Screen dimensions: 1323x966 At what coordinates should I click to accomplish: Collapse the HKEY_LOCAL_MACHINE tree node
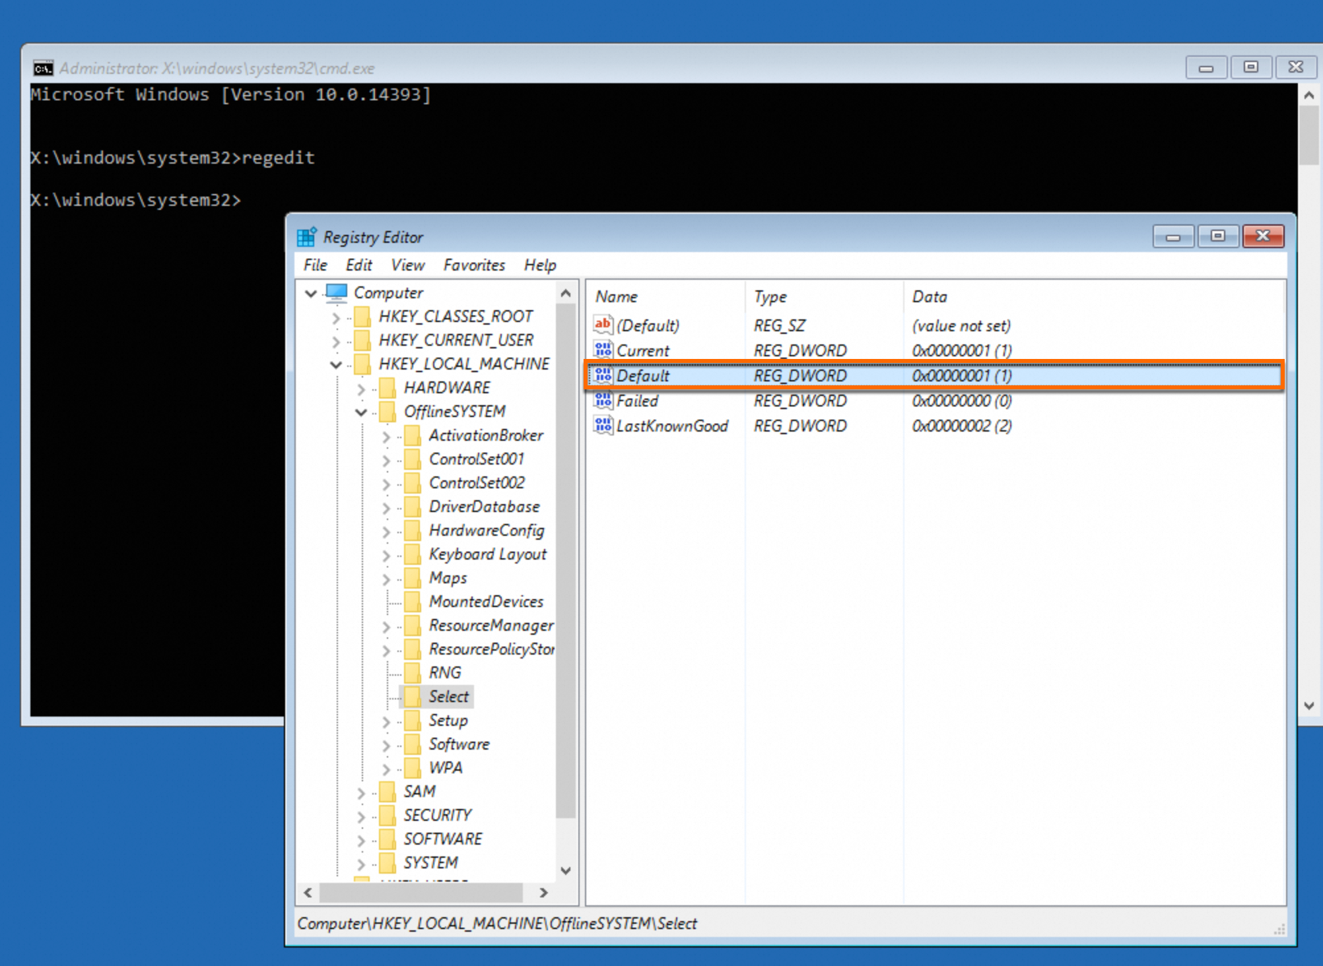tap(336, 364)
